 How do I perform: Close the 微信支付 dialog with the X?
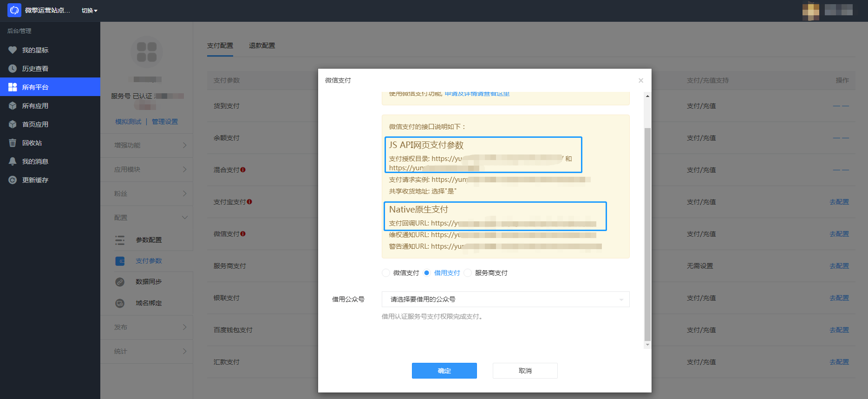(x=641, y=80)
